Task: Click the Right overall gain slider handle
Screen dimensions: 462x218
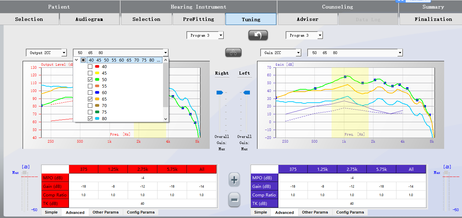Action: tap(220, 92)
